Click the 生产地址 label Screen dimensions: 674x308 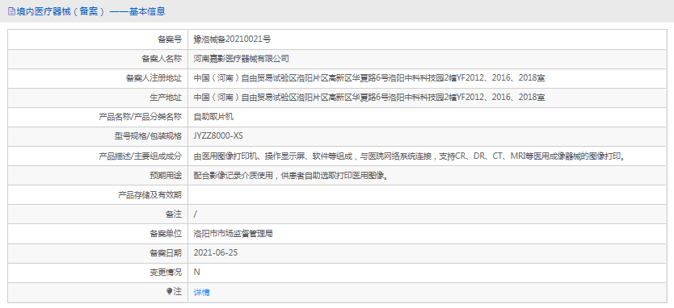tap(166, 98)
